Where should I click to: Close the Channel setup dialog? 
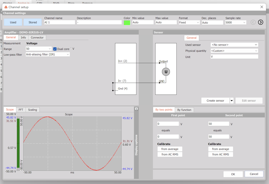tap(262, 7)
